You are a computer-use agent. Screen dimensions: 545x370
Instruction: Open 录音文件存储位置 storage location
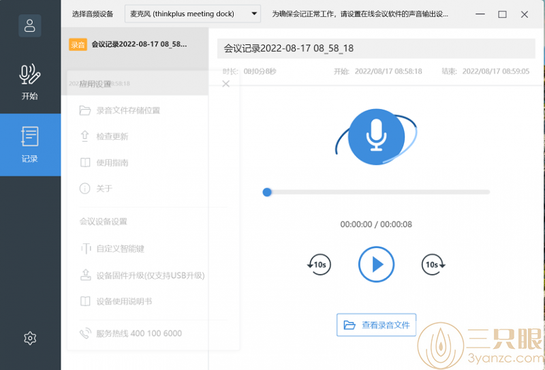pos(128,110)
